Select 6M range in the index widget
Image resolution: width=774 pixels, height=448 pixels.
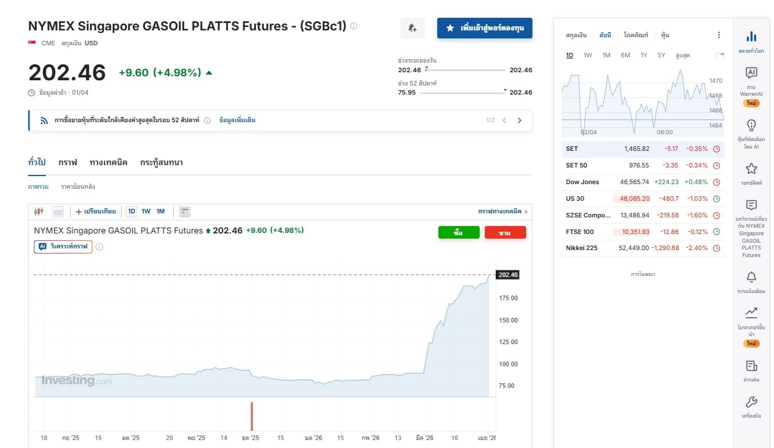(x=625, y=56)
